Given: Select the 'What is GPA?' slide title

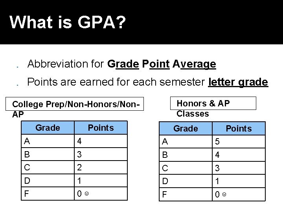Looking at the screenshot, I should coord(68,22).
